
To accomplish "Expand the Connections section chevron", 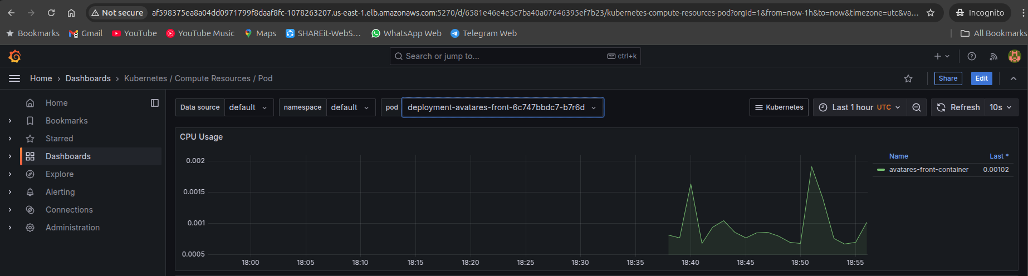I will (x=10, y=210).
